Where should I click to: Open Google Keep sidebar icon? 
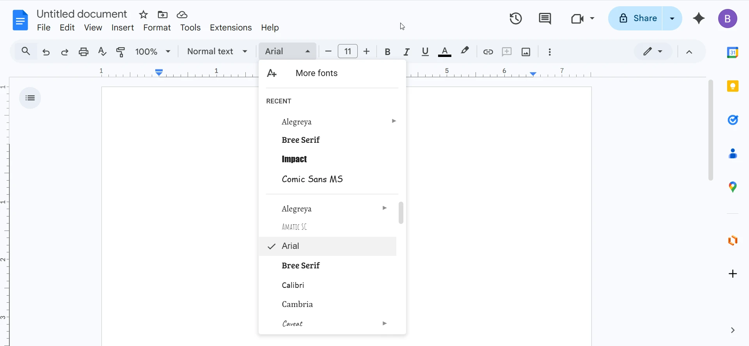(733, 86)
